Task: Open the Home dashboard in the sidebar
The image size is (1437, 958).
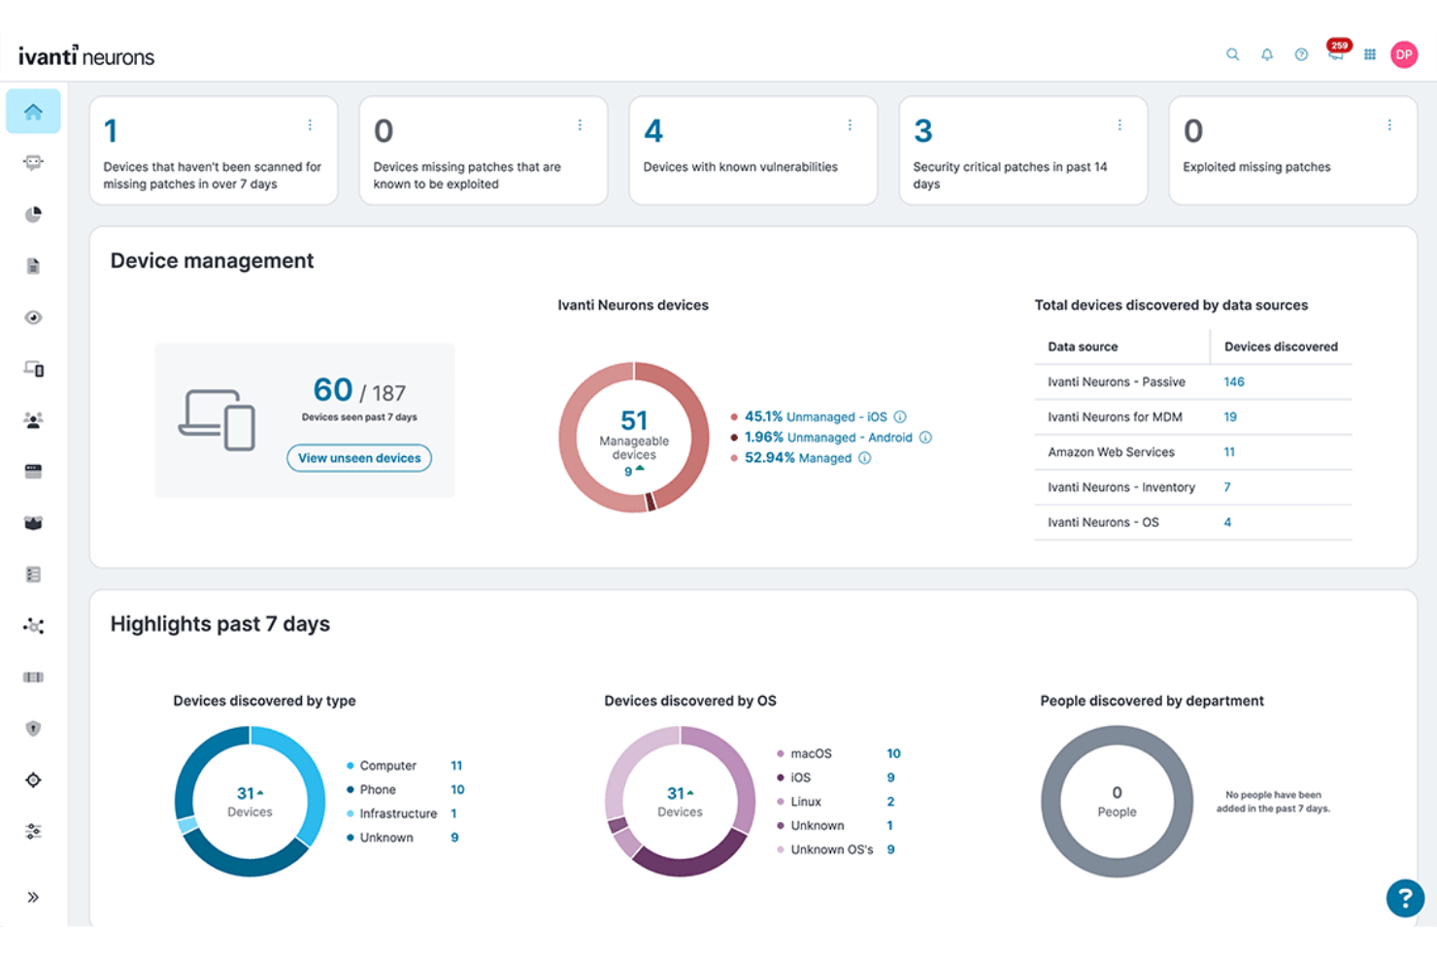Action: tap(33, 112)
